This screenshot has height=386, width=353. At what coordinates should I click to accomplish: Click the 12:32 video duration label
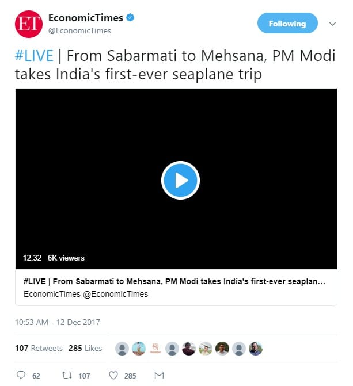click(32, 258)
